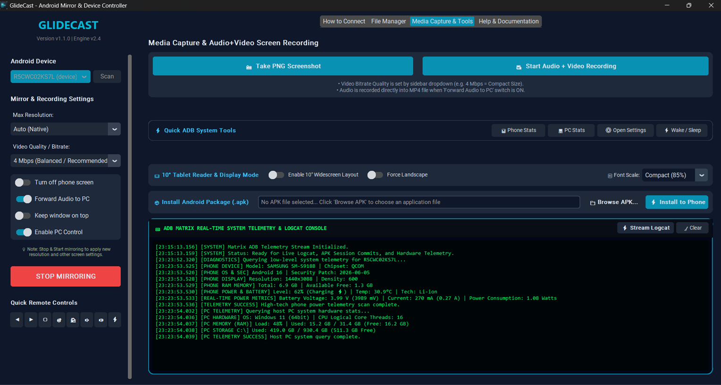Tap the right-pointing triangle remote control
This screenshot has height=385, width=721.
pyautogui.click(x=31, y=320)
